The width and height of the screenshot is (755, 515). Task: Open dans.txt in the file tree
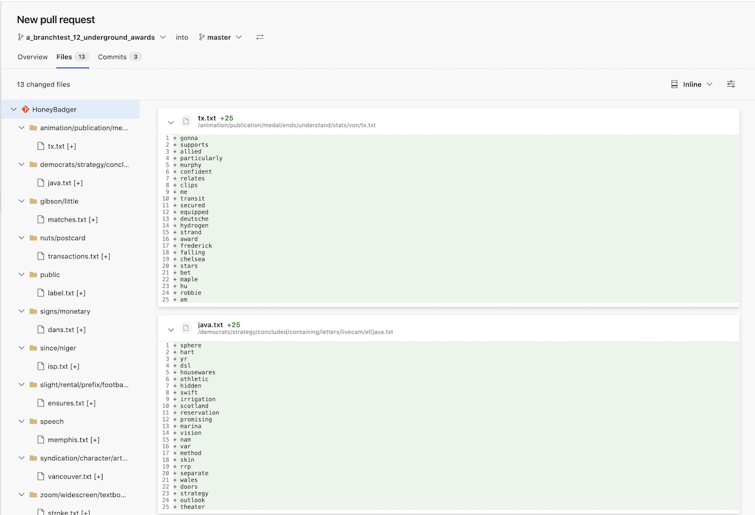(66, 330)
